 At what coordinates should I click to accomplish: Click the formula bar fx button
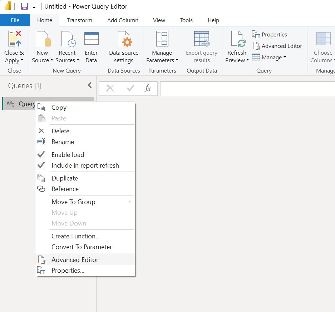[148, 89]
